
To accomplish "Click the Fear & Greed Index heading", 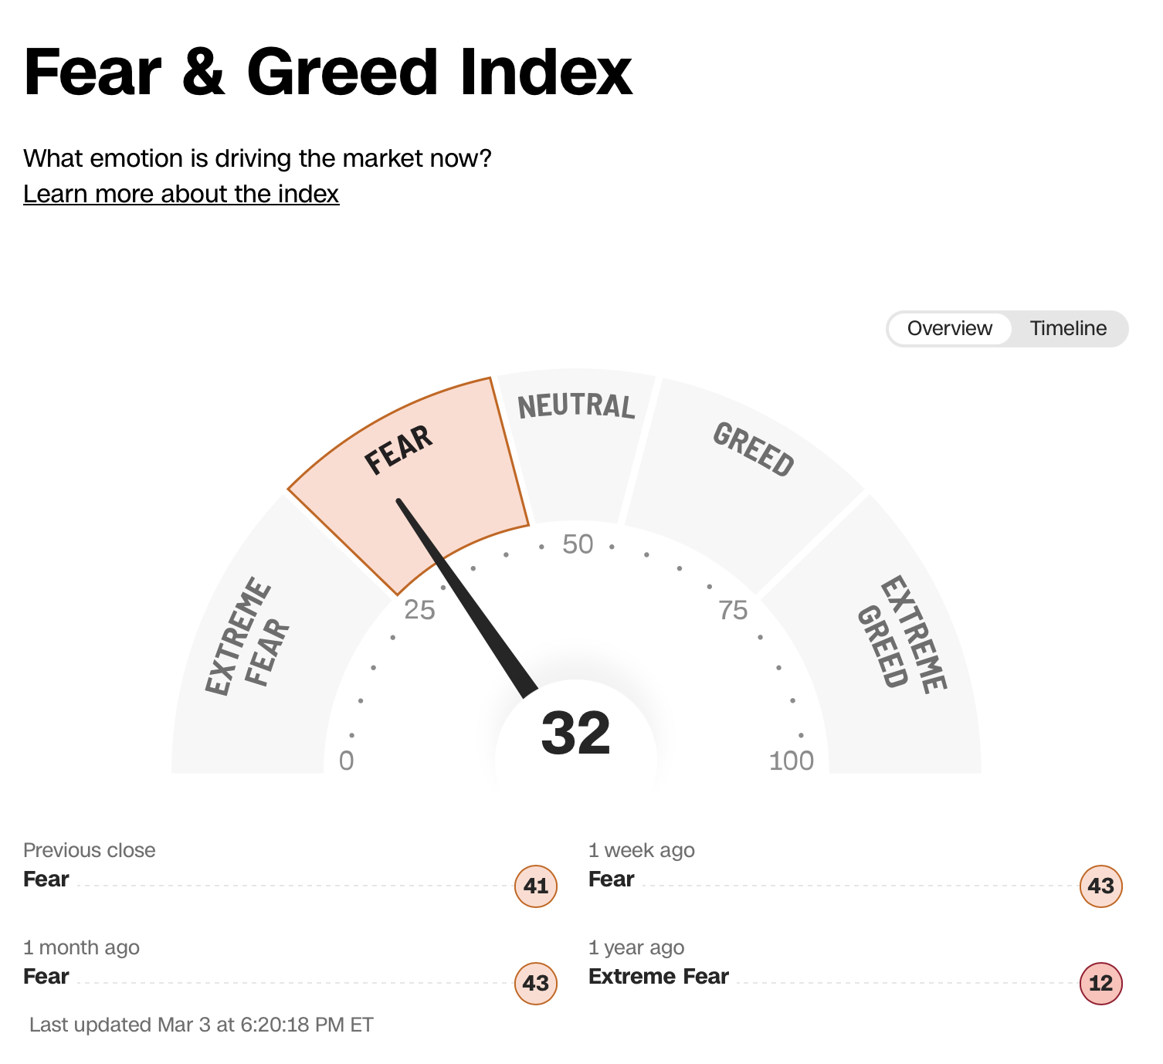I will pyautogui.click(x=328, y=73).
